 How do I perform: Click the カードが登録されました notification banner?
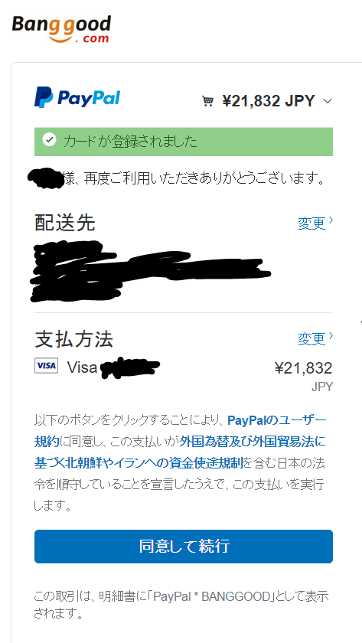click(x=184, y=142)
